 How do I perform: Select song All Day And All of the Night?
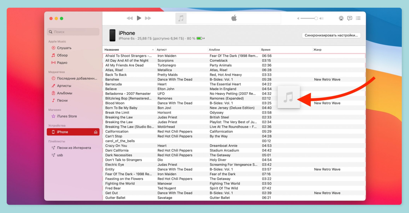click(127, 61)
